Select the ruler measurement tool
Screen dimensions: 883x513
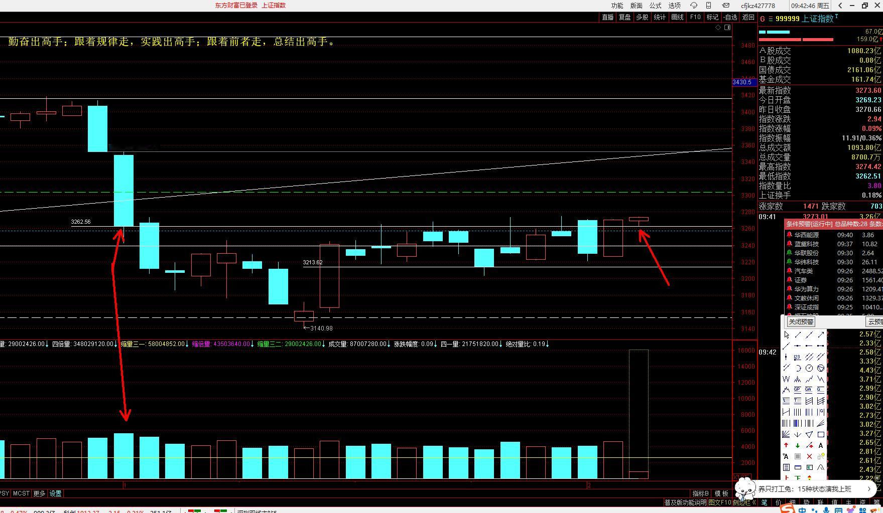point(798,467)
